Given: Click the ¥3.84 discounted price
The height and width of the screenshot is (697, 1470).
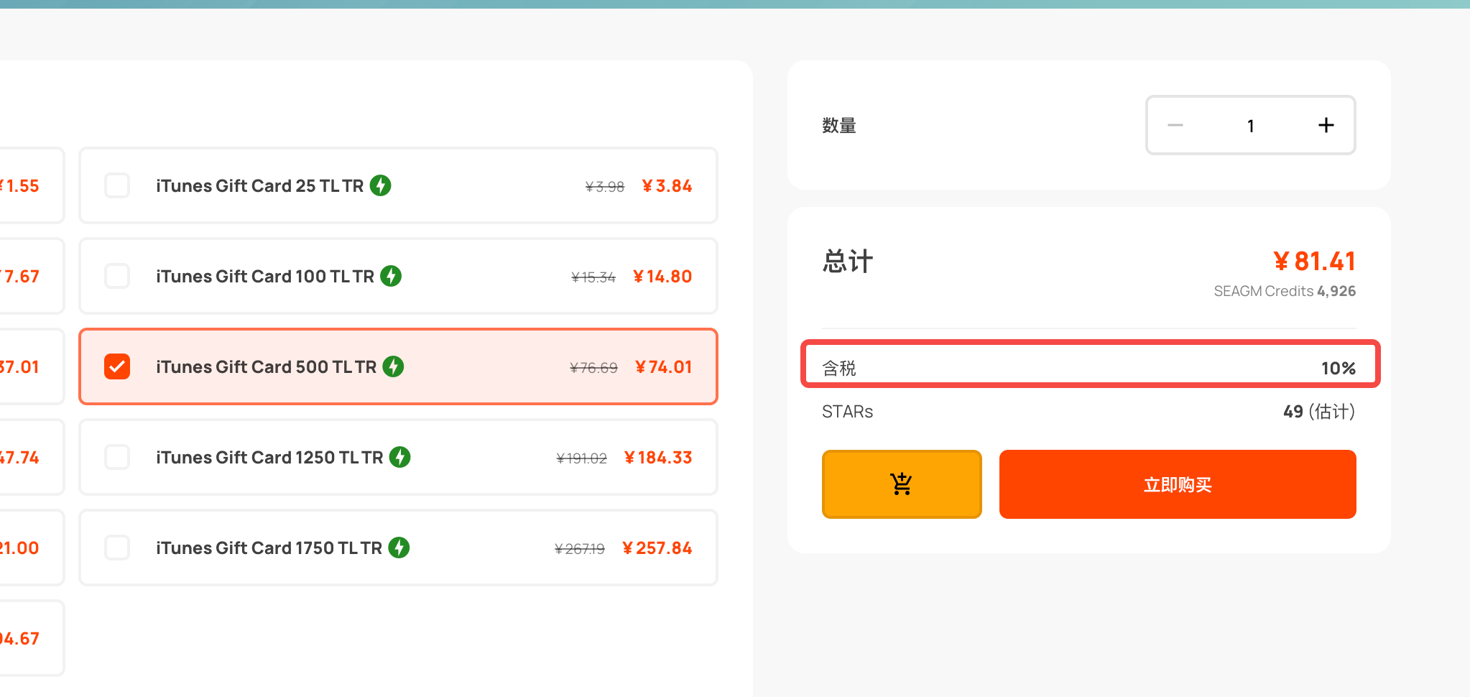Looking at the screenshot, I should 667,186.
